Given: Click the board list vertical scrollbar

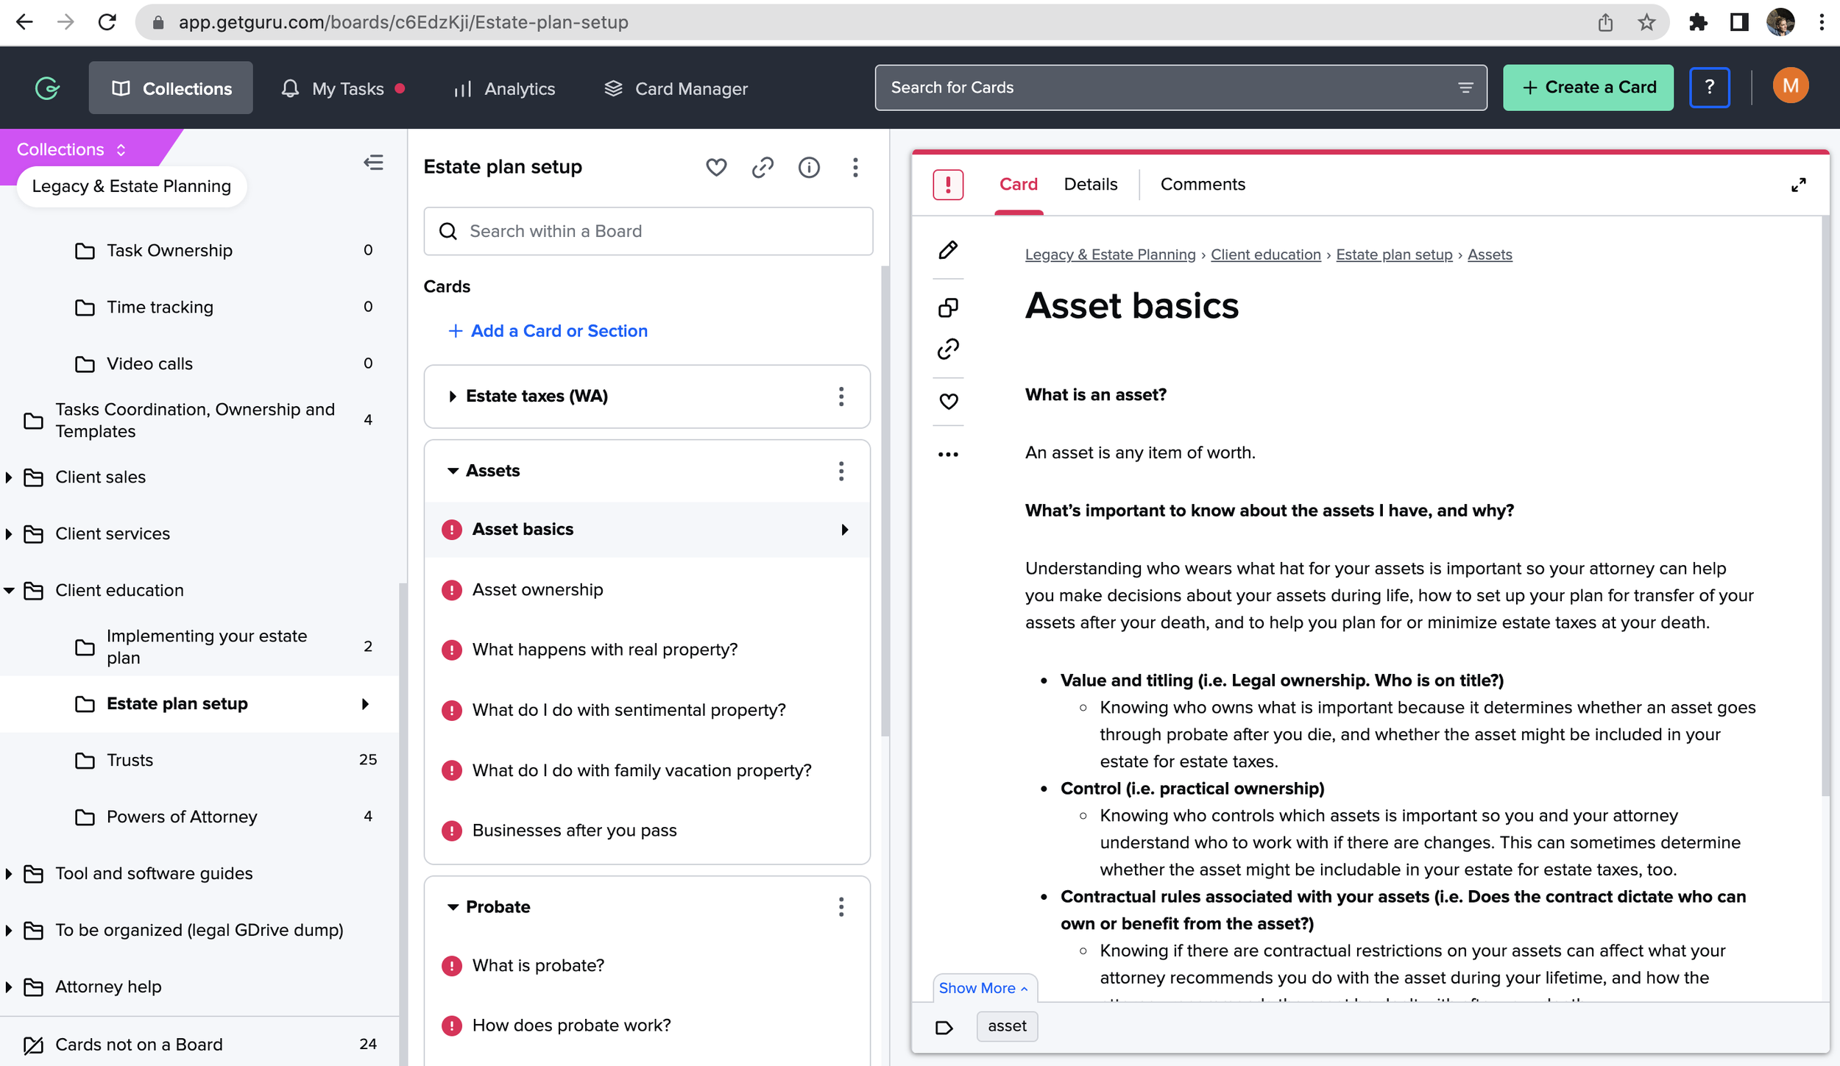Looking at the screenshot, I should pyautogui.click(x=885, y=500).
